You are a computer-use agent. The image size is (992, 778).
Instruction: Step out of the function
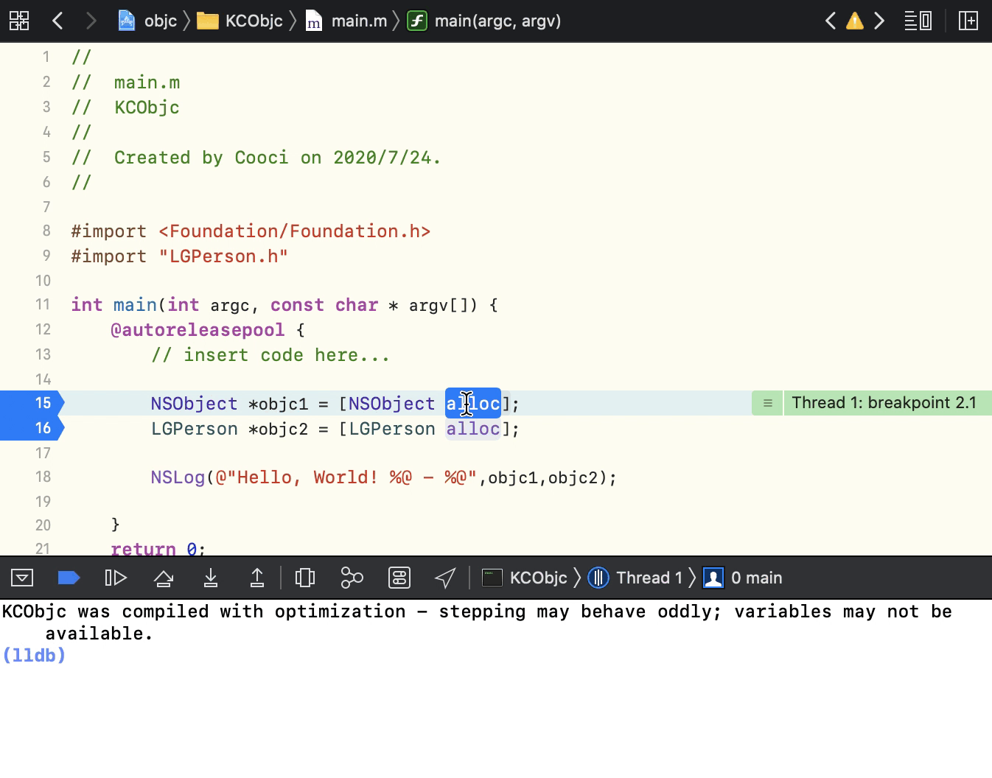click(x=257, y=578)
